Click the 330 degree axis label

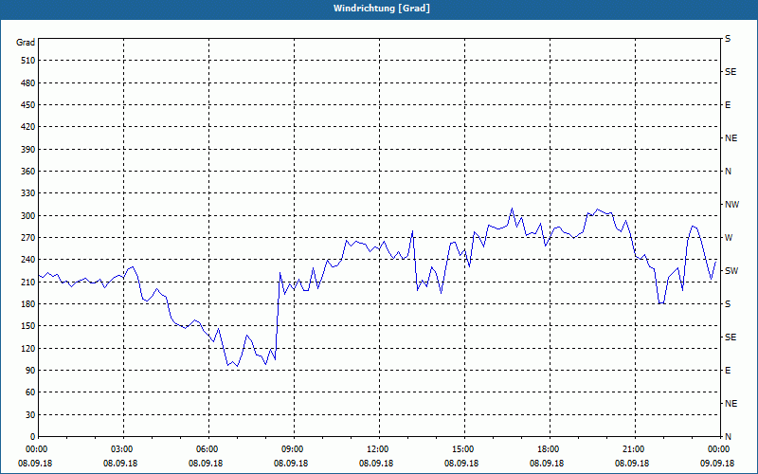coord(28,193)
